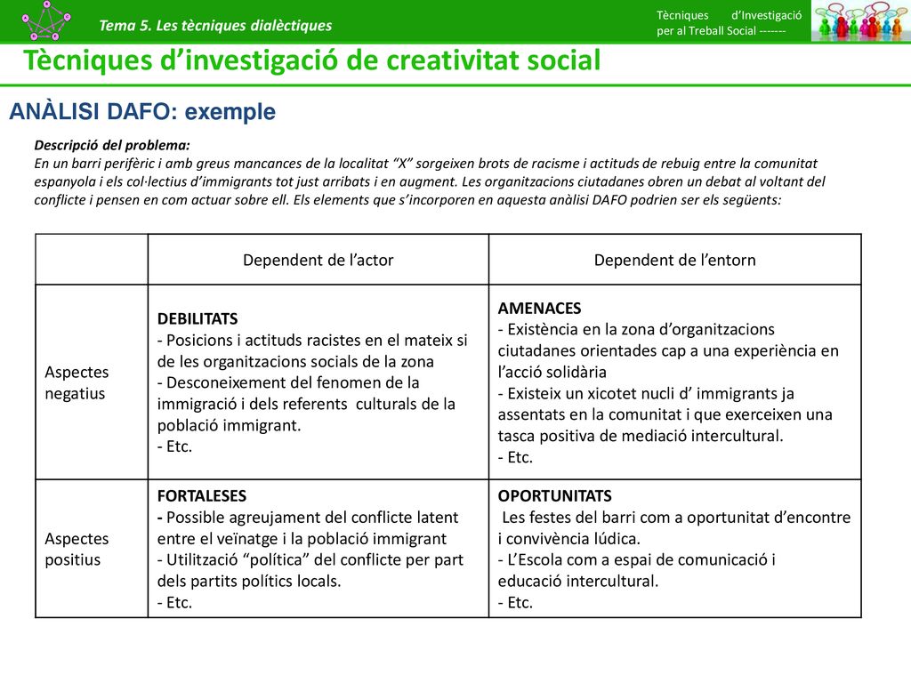
Task: Click text 'Les festes del barri com a oportunitat d'encontre'
Action: point(676,518)
